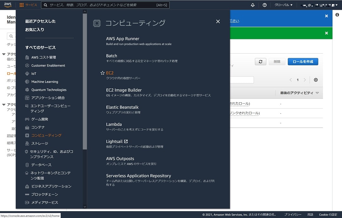Dismiss the green success banner
This screenshot has height=218, width=342.
(326, 33)
